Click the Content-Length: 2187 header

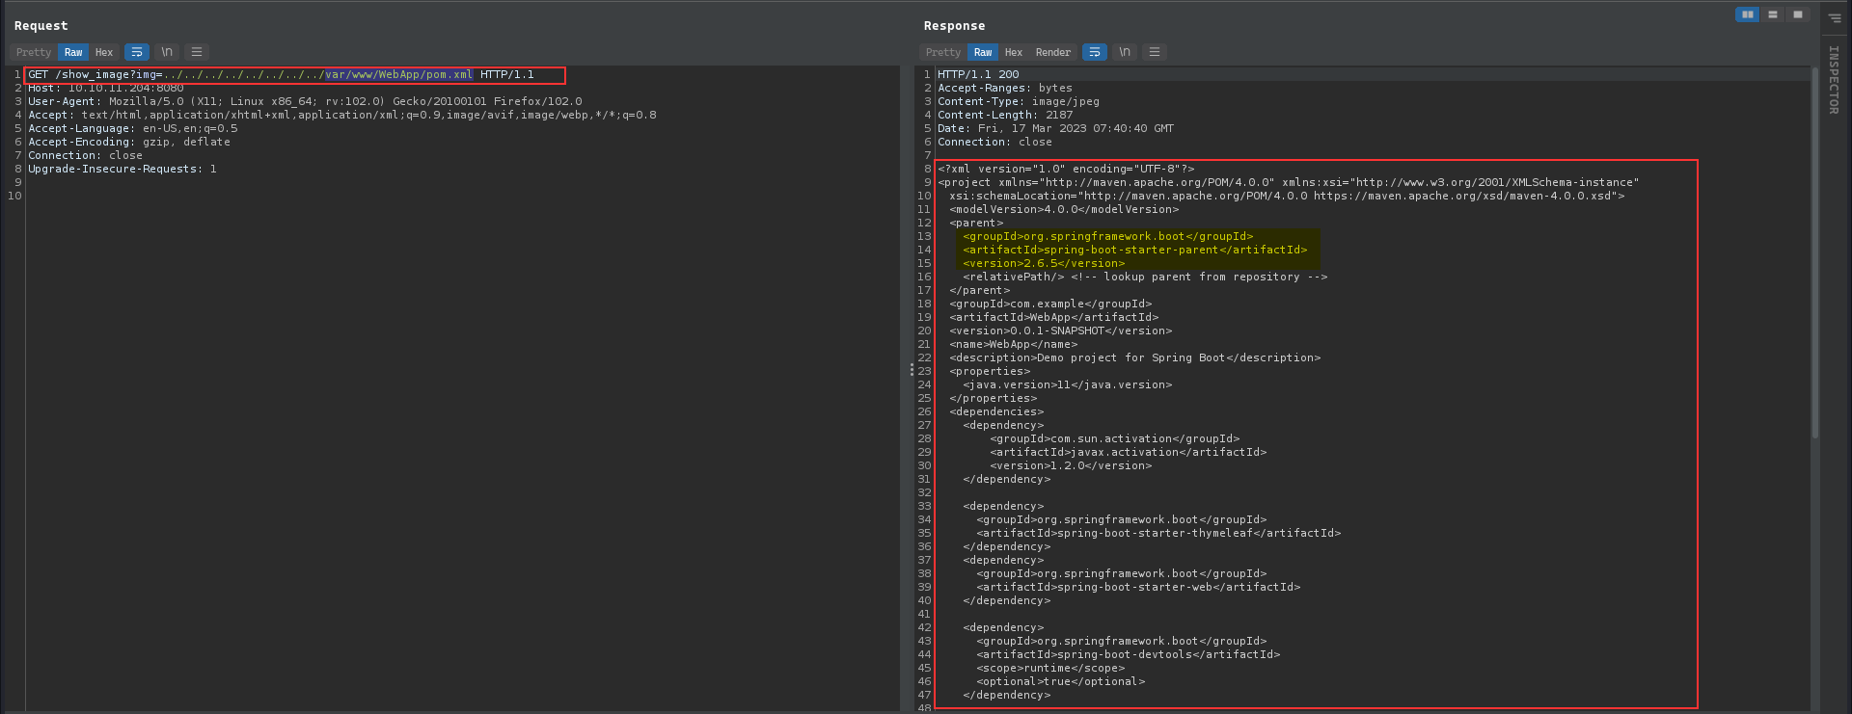[x=1005, y=115]
